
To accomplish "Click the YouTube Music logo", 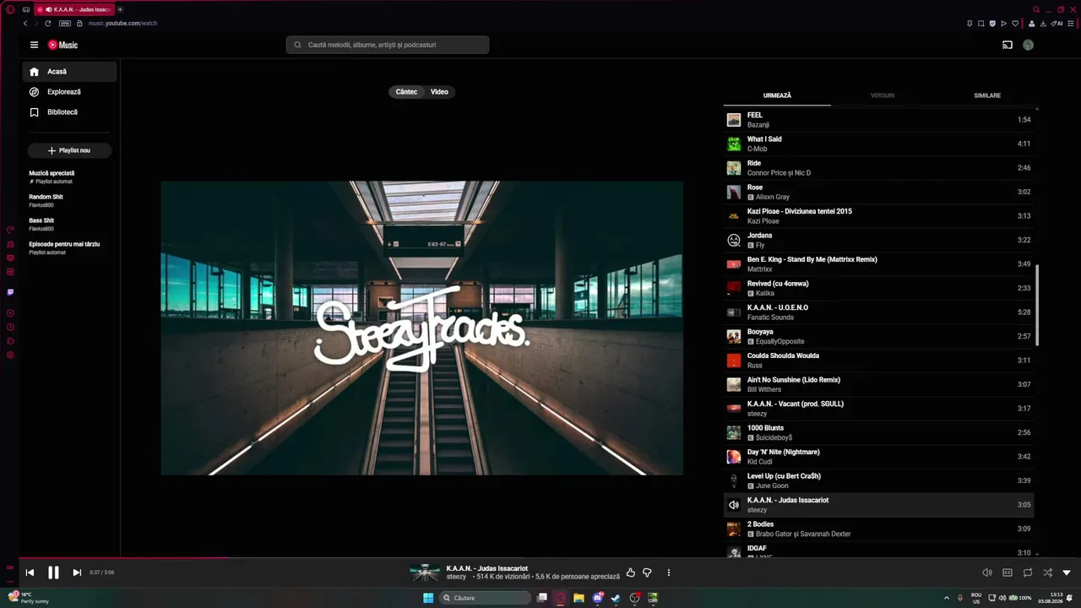I will [x=62, y=45].
